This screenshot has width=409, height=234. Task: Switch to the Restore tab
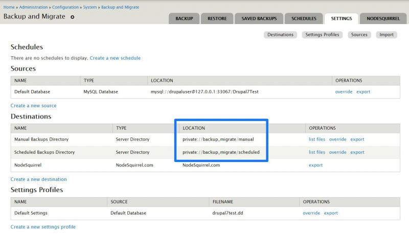217,18
